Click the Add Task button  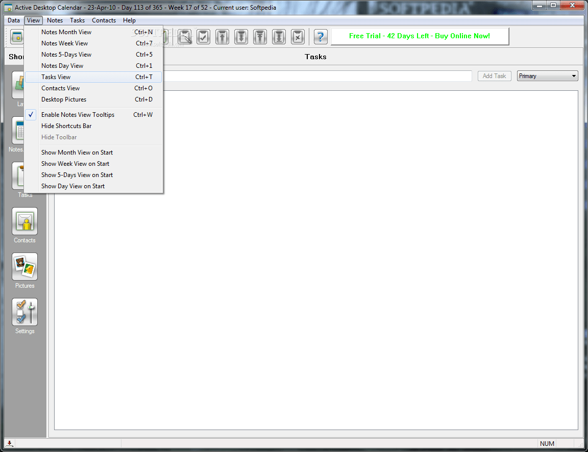point(494,76)
